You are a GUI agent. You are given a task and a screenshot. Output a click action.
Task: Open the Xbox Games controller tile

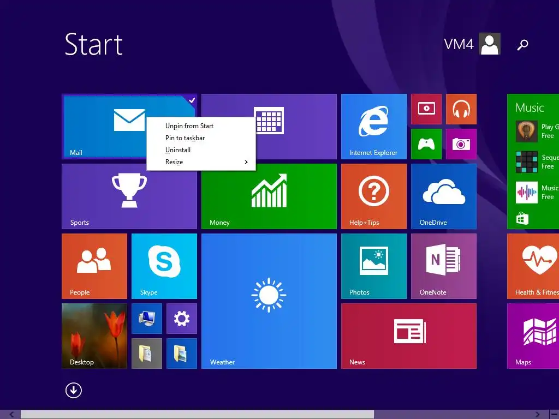click(426, 144)
